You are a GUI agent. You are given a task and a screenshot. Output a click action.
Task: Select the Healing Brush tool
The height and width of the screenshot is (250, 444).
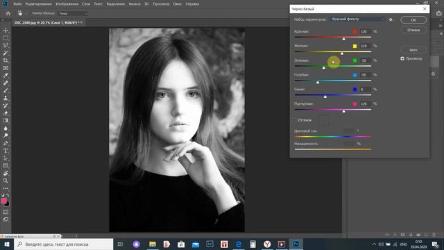6,83
